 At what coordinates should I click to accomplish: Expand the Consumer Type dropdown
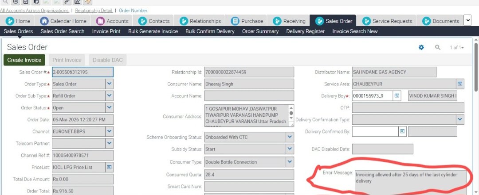pos(290,162)
